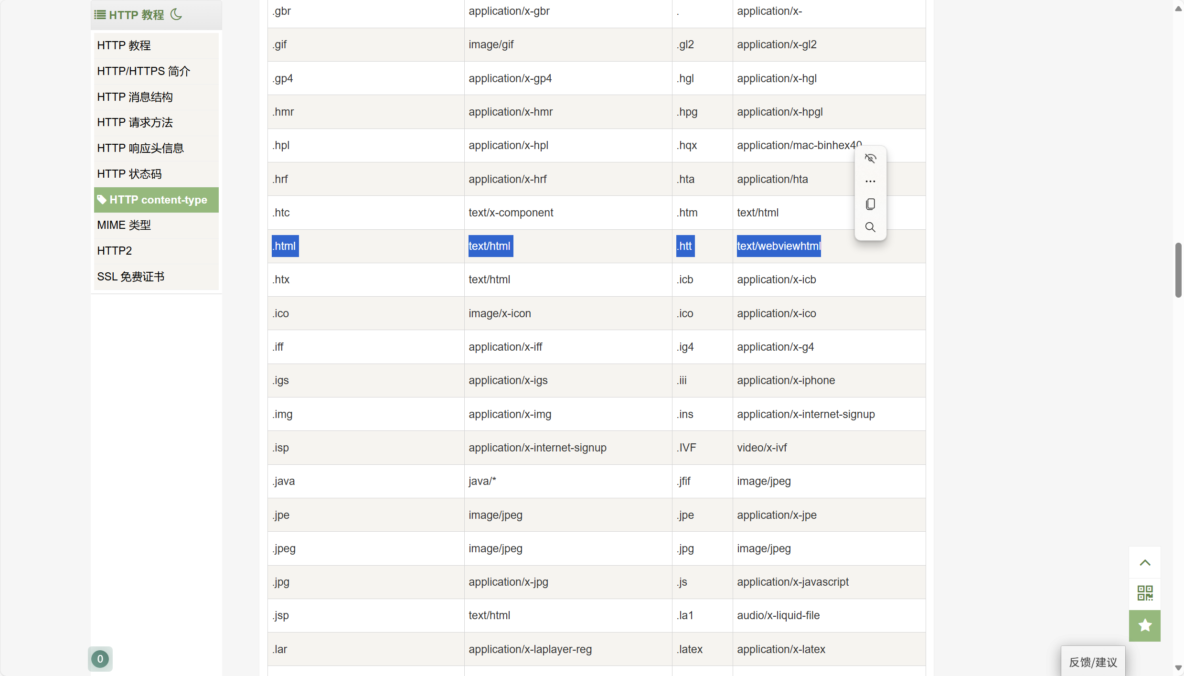Open the 反馈/建议 feedback button
The image size is (1184, 676).
(x=1093, y=662)
